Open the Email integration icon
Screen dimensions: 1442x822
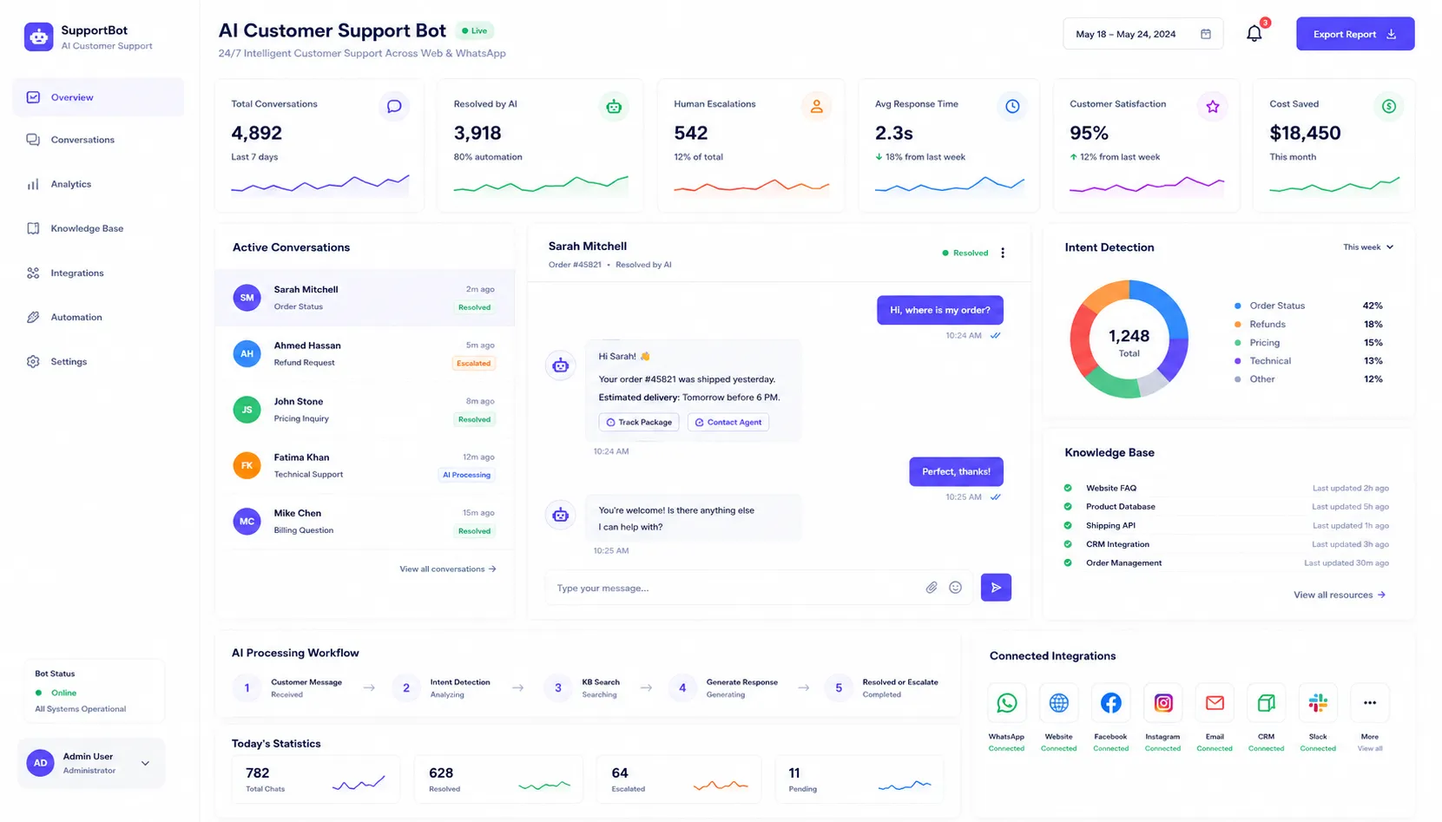tap(1215, 703)
